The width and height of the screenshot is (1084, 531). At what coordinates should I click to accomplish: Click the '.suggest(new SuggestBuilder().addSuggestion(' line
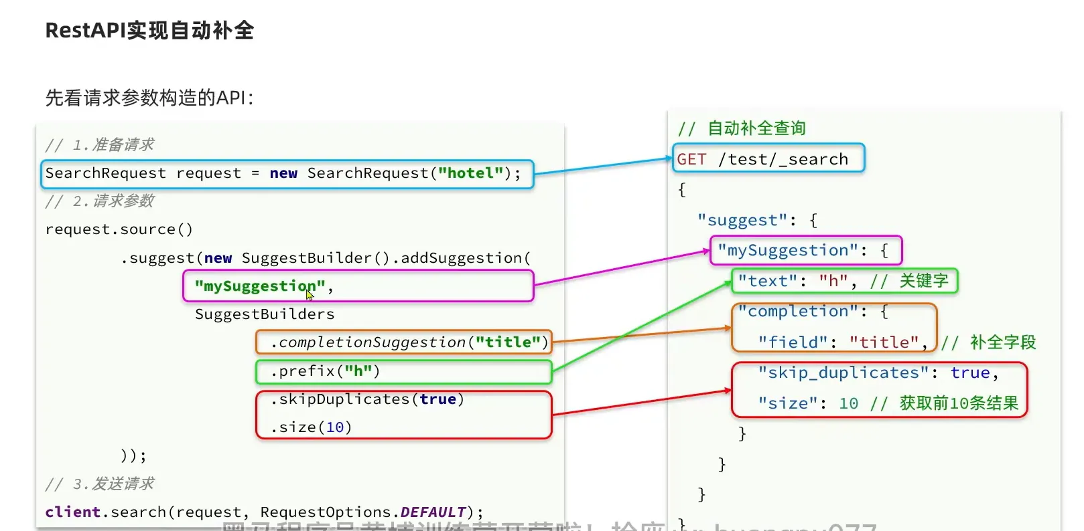(326, 257)
